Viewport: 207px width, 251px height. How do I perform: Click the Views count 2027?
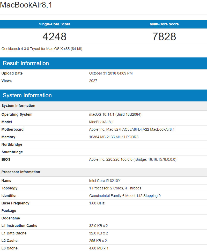coord(93,81)
